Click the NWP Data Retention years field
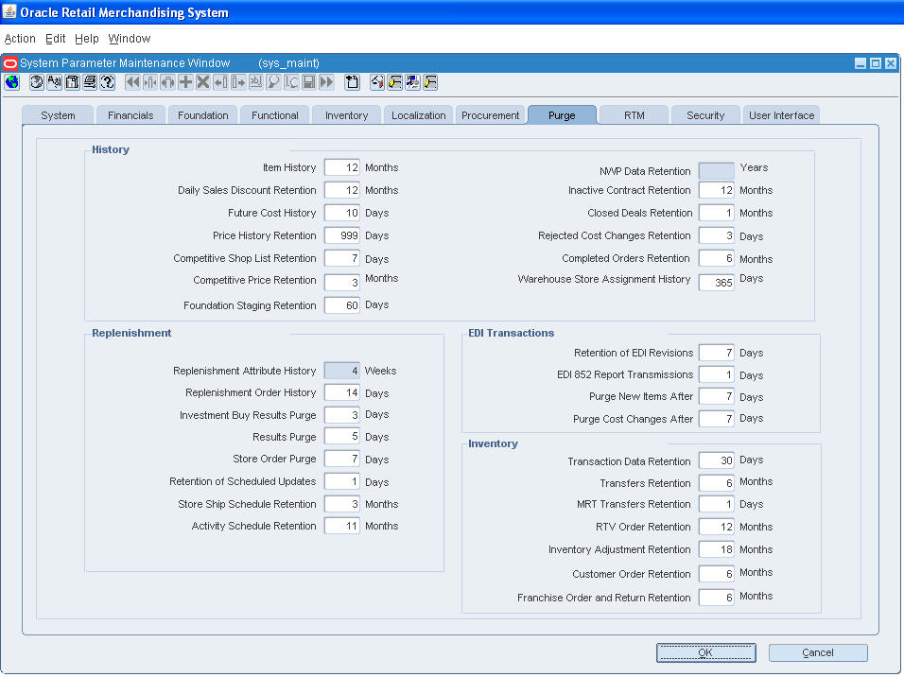Image resolution: width=904 pixels, height=677 pixels. (x=717, y=171)
